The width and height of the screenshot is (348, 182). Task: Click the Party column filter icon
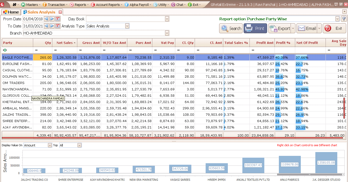tap(5, 50)
